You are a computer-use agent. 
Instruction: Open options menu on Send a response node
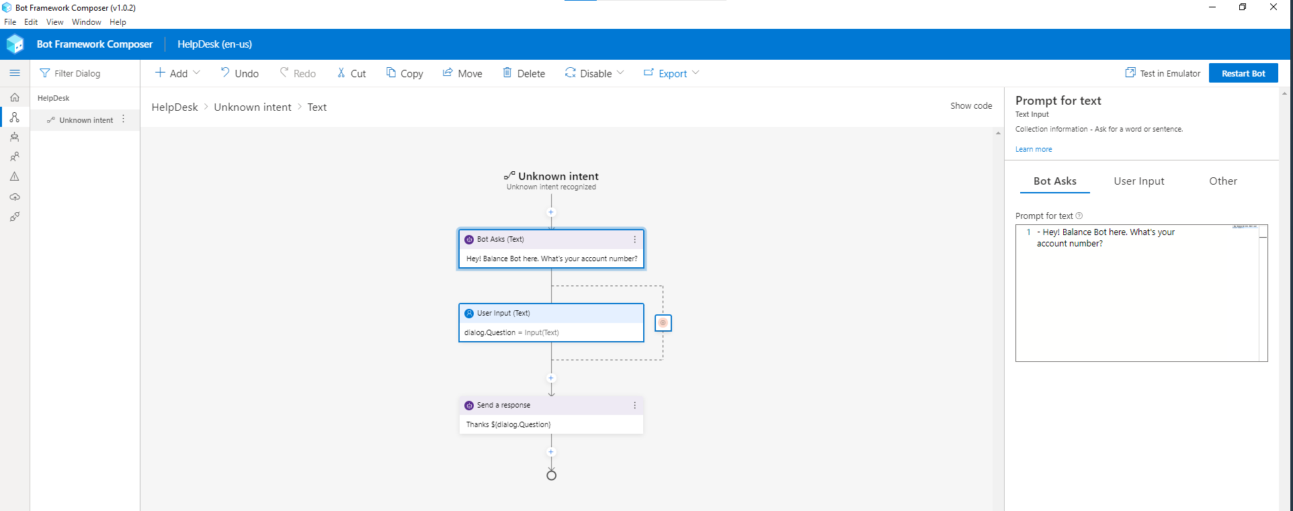[x=634, y=406]
